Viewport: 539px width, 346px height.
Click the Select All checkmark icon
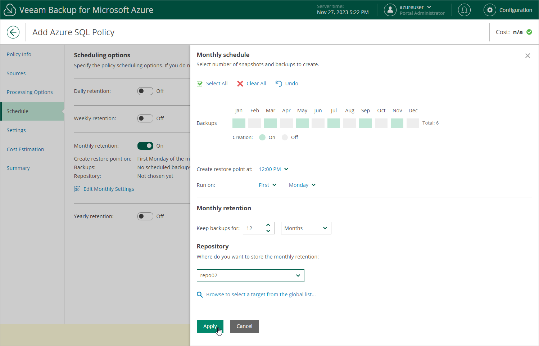[x=200, y=84]
